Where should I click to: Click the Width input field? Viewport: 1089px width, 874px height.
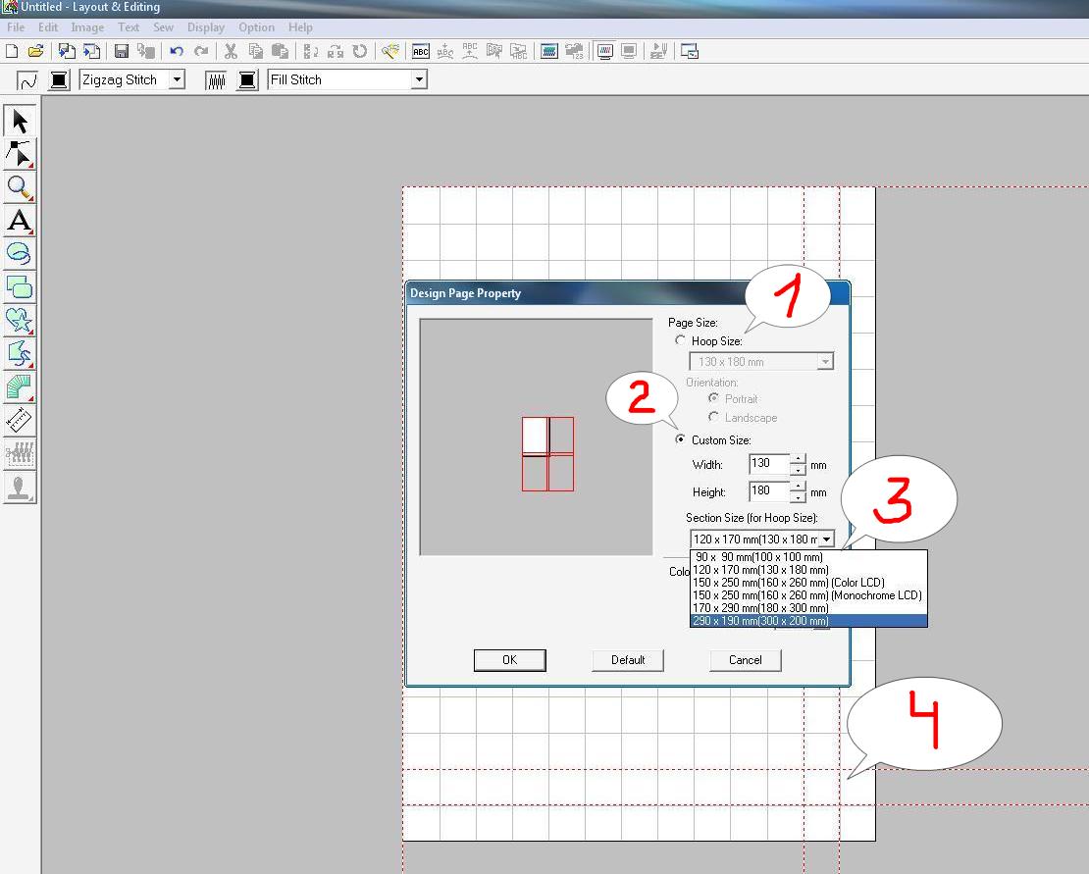click(769, 464)
